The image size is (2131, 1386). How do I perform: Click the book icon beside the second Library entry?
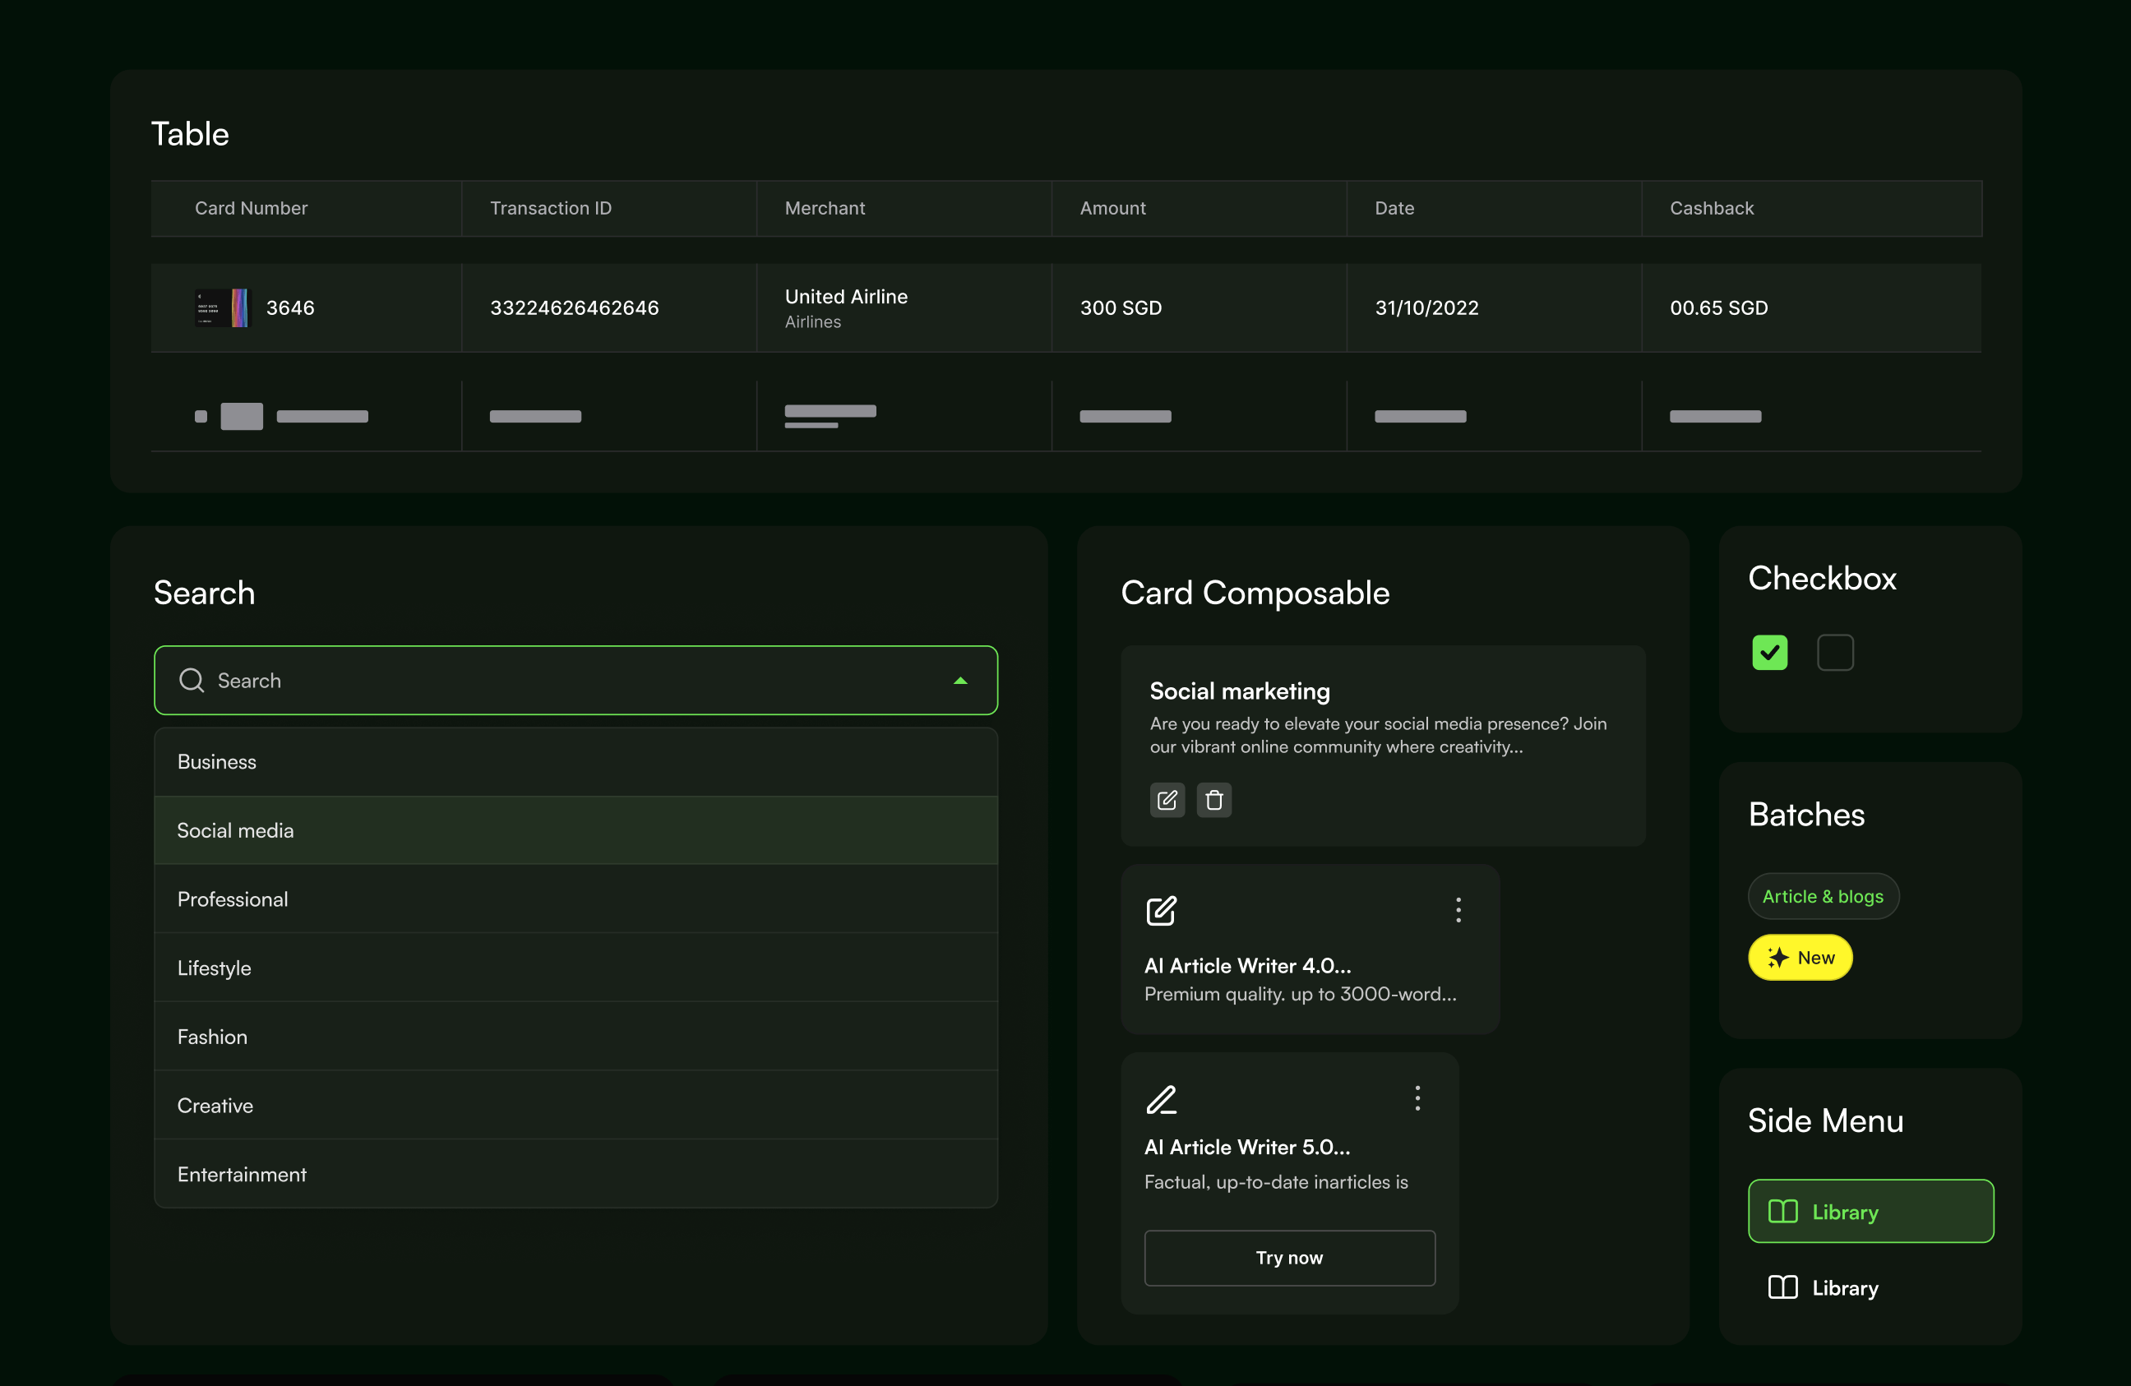click(1782, 1287)
